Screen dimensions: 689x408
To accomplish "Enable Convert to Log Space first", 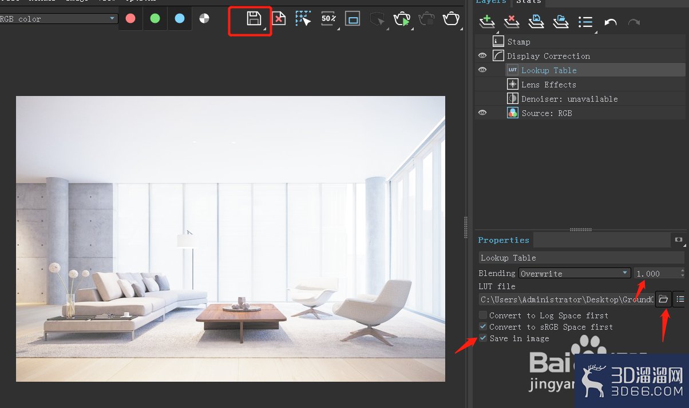I will tap(482, 315).
